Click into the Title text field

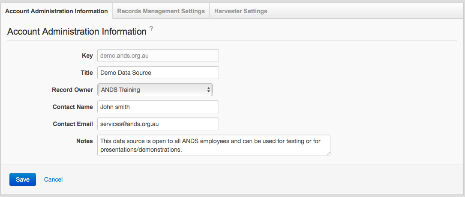click(x=158, y=73)
